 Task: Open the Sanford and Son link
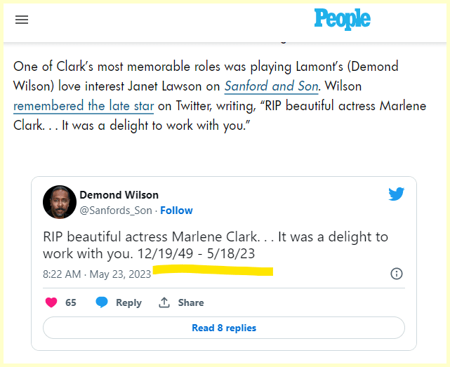271,86
